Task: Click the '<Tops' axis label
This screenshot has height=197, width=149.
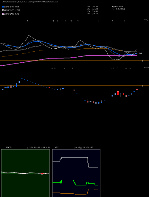Action: (x=146, y=20)
